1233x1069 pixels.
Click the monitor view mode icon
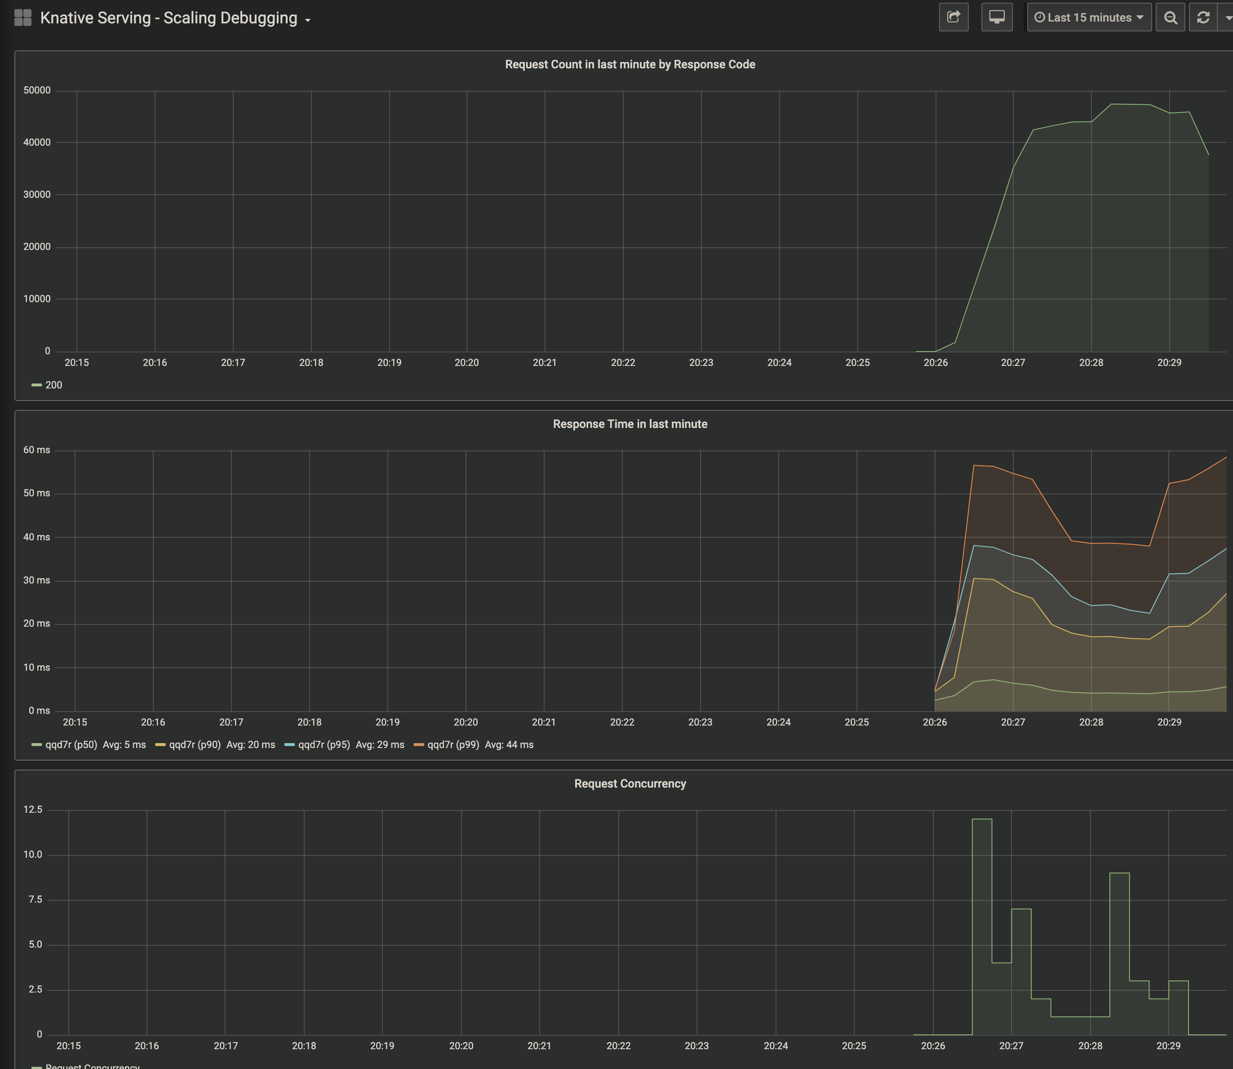pos(996,17)
